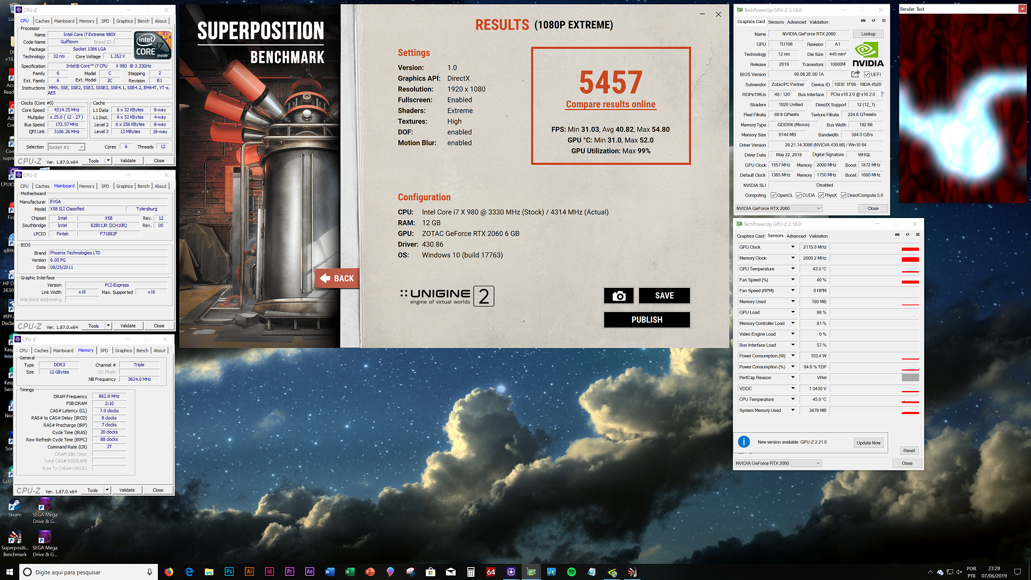Image resolution: width=1031 pixels, height=580 pixels.
Task: Open the Calculator from the taskbar
Action: tap(471, 572)
